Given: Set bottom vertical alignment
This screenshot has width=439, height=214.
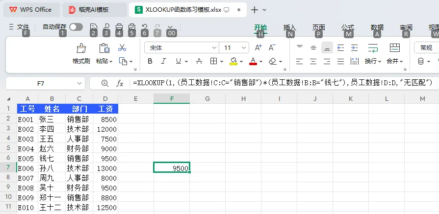Looking at the screenshot, I should pos(327,48).
